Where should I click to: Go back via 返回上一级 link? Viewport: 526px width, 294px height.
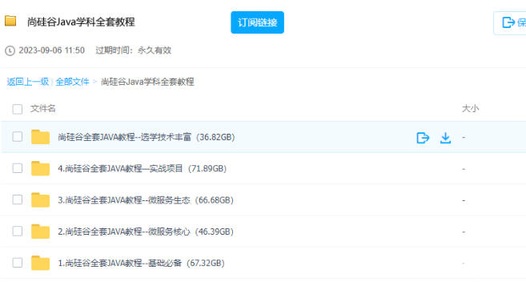(x=28, y=82)
